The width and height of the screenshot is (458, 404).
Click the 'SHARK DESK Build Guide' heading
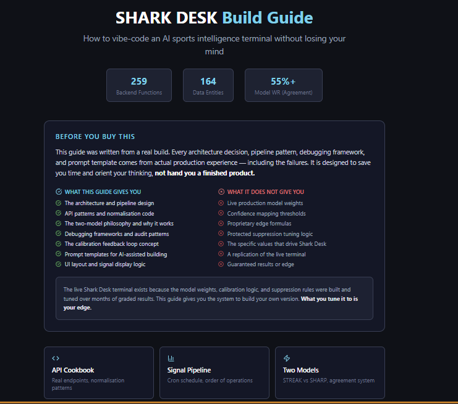pyautogui.click(x=214, y=17)
